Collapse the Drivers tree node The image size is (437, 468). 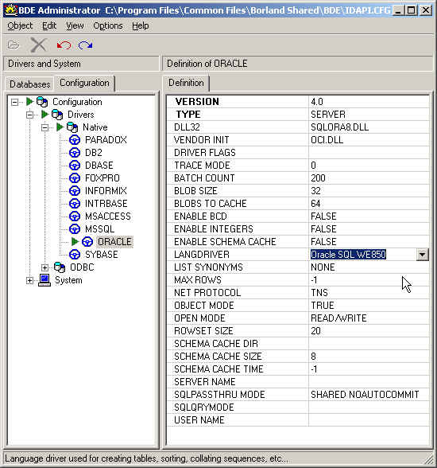[29, 115]
